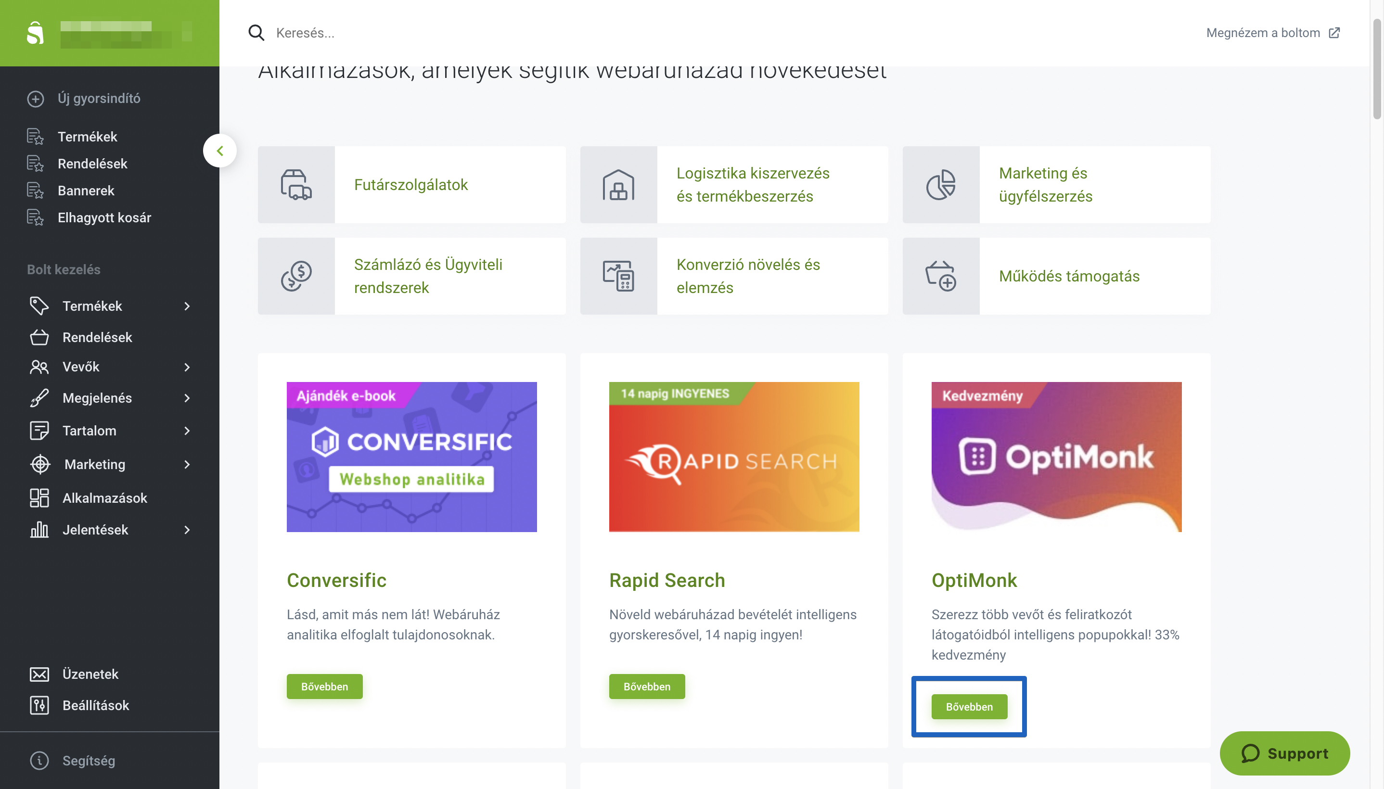Click the Conversific Webshop analitika banner
Screen dimensions: 1384x789
[x=412, y=457]
